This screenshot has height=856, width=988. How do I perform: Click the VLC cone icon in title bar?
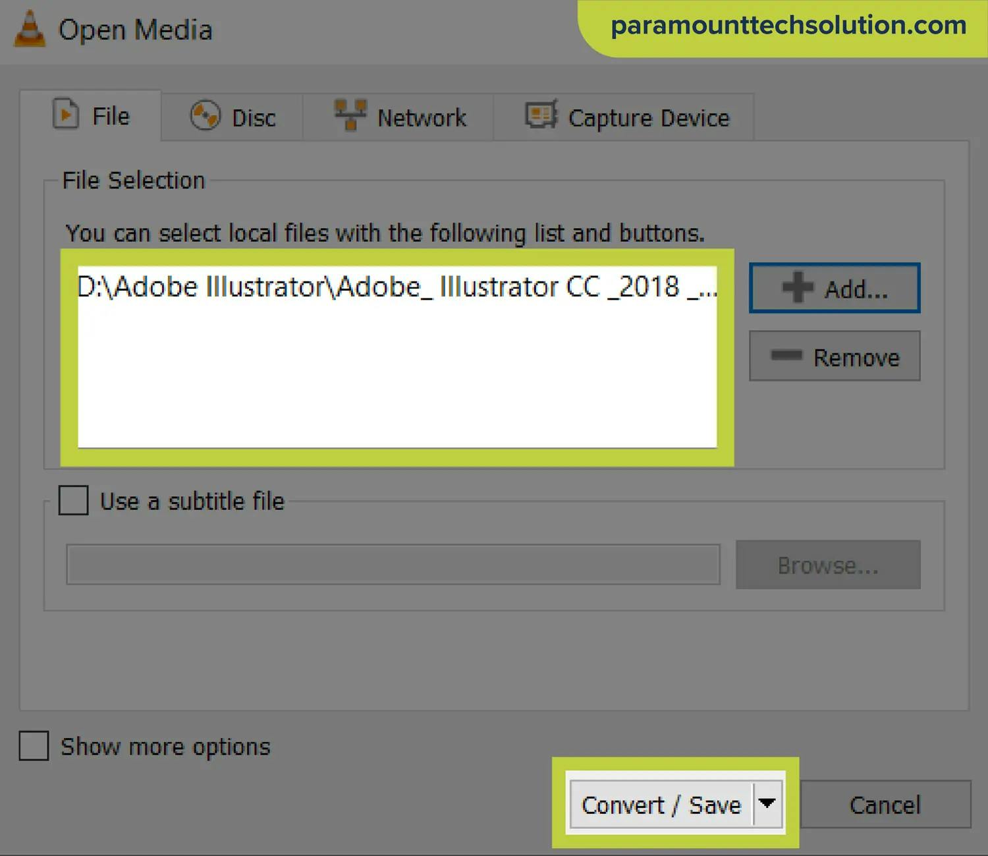click(30, 30)
